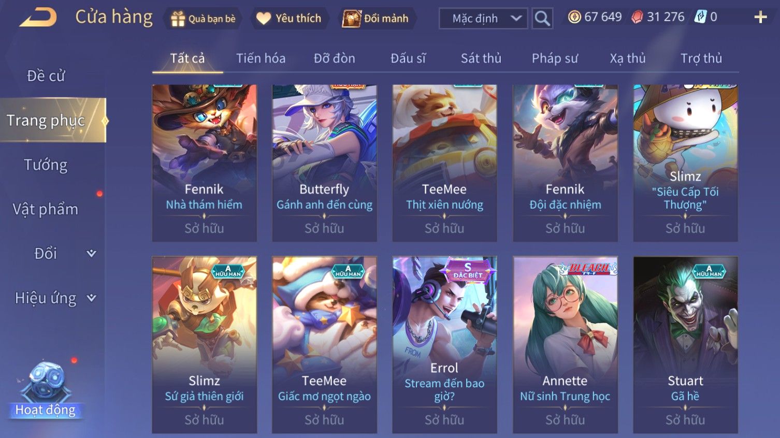Open the Butterfly Gánh anh đến cùng card
The image size is (780, 438).
point(324,163)
